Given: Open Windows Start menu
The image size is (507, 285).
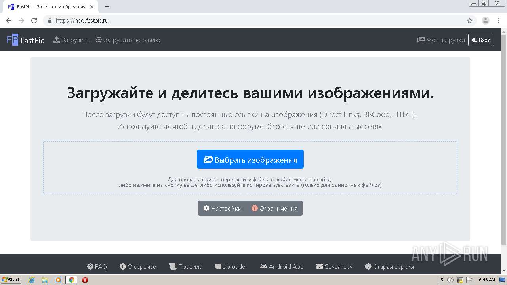Looking at the screenshot, I should (x=11, y=280).
